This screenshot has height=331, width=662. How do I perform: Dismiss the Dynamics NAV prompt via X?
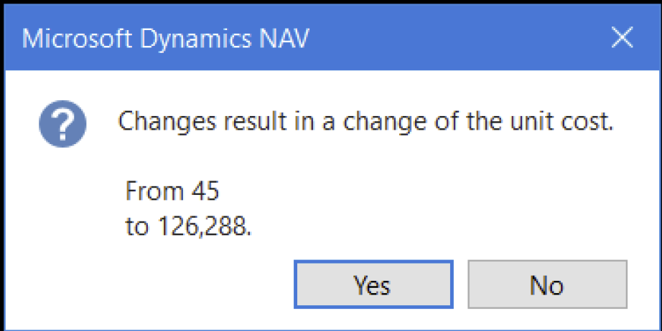pos(623,37)
